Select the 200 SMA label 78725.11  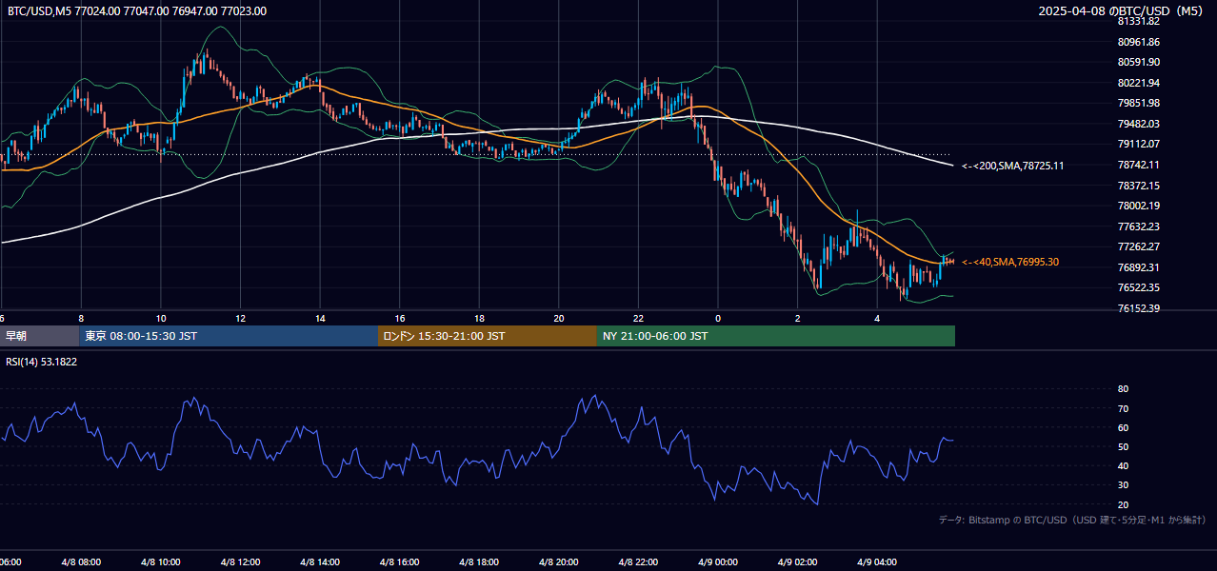[1013, 166]
